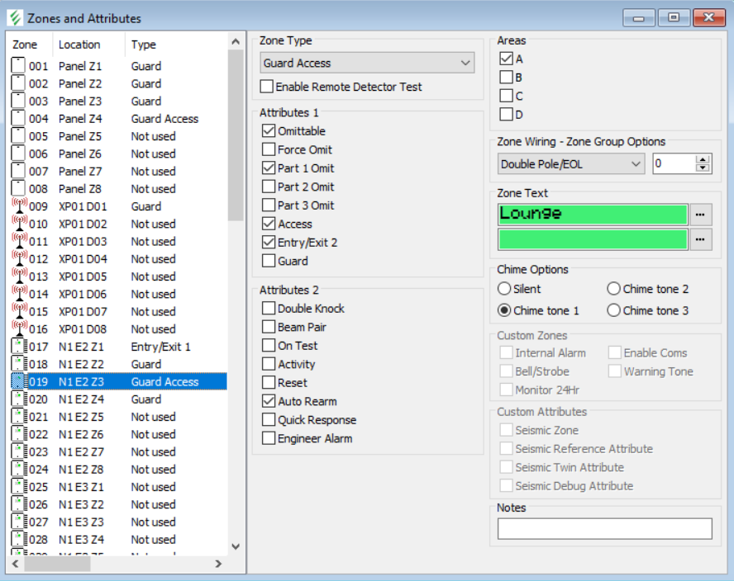The width and height of the screenshot is (734, 581).
Task: Click the ellipsis button for second zone text line
Action: point(701,239)
